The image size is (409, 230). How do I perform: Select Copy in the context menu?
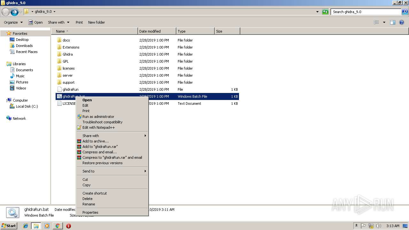click(87, 185)
